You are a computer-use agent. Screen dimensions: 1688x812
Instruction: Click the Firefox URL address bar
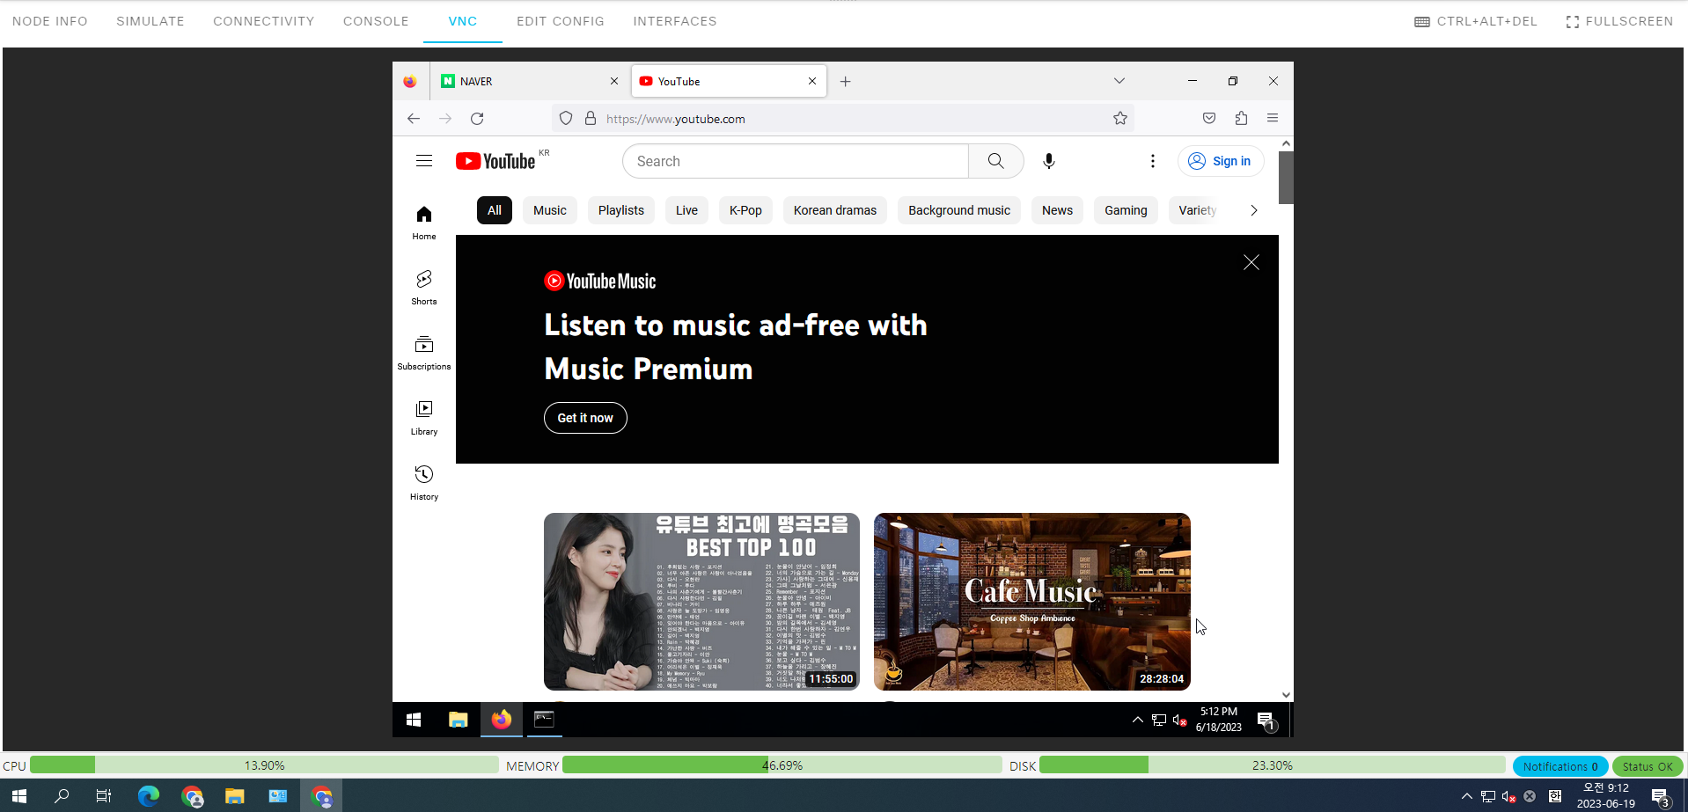[x=843, y=119]
